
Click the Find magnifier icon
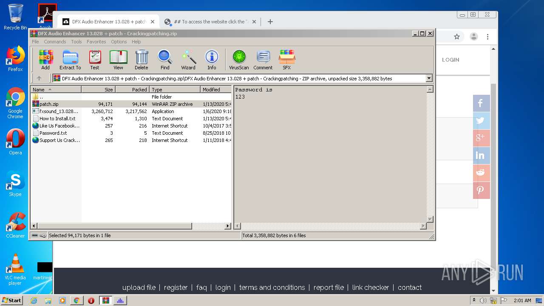click(165, 59)
